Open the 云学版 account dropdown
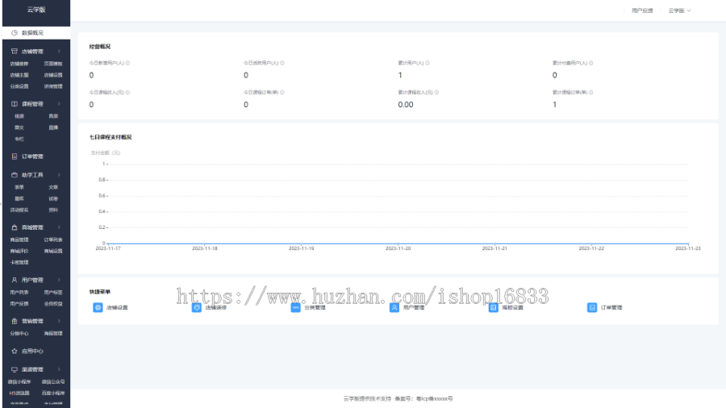Screen dimensions: 726x408 [x=679, y=10]
